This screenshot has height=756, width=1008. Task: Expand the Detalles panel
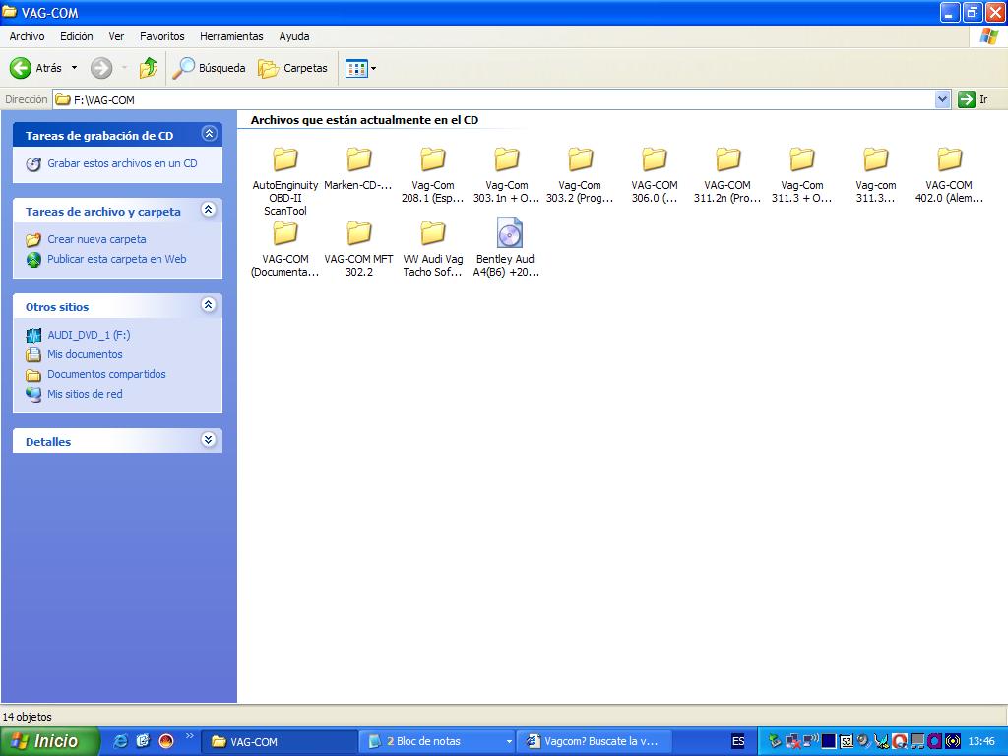pyautogui.click(x=209, y=440)
